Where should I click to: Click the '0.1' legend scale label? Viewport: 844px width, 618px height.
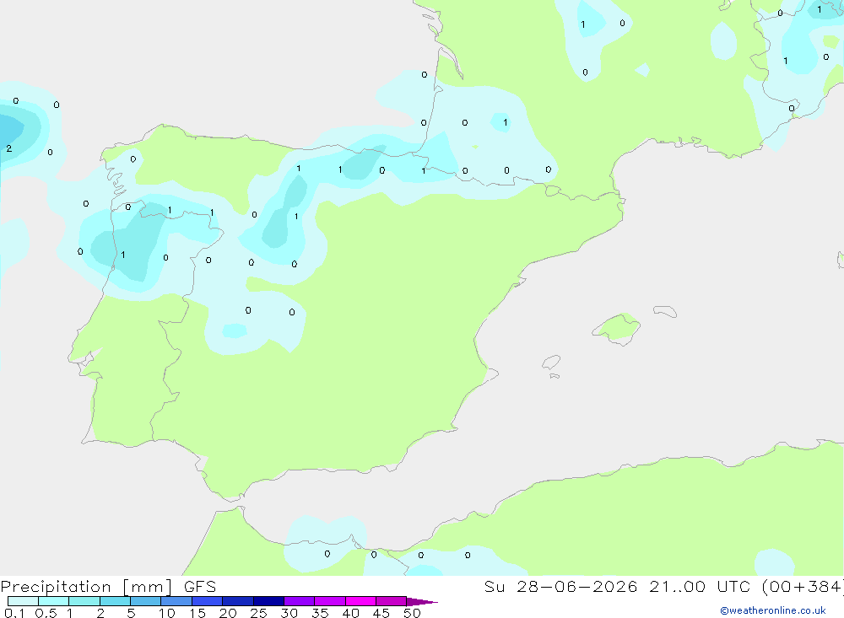coord(14,613)
